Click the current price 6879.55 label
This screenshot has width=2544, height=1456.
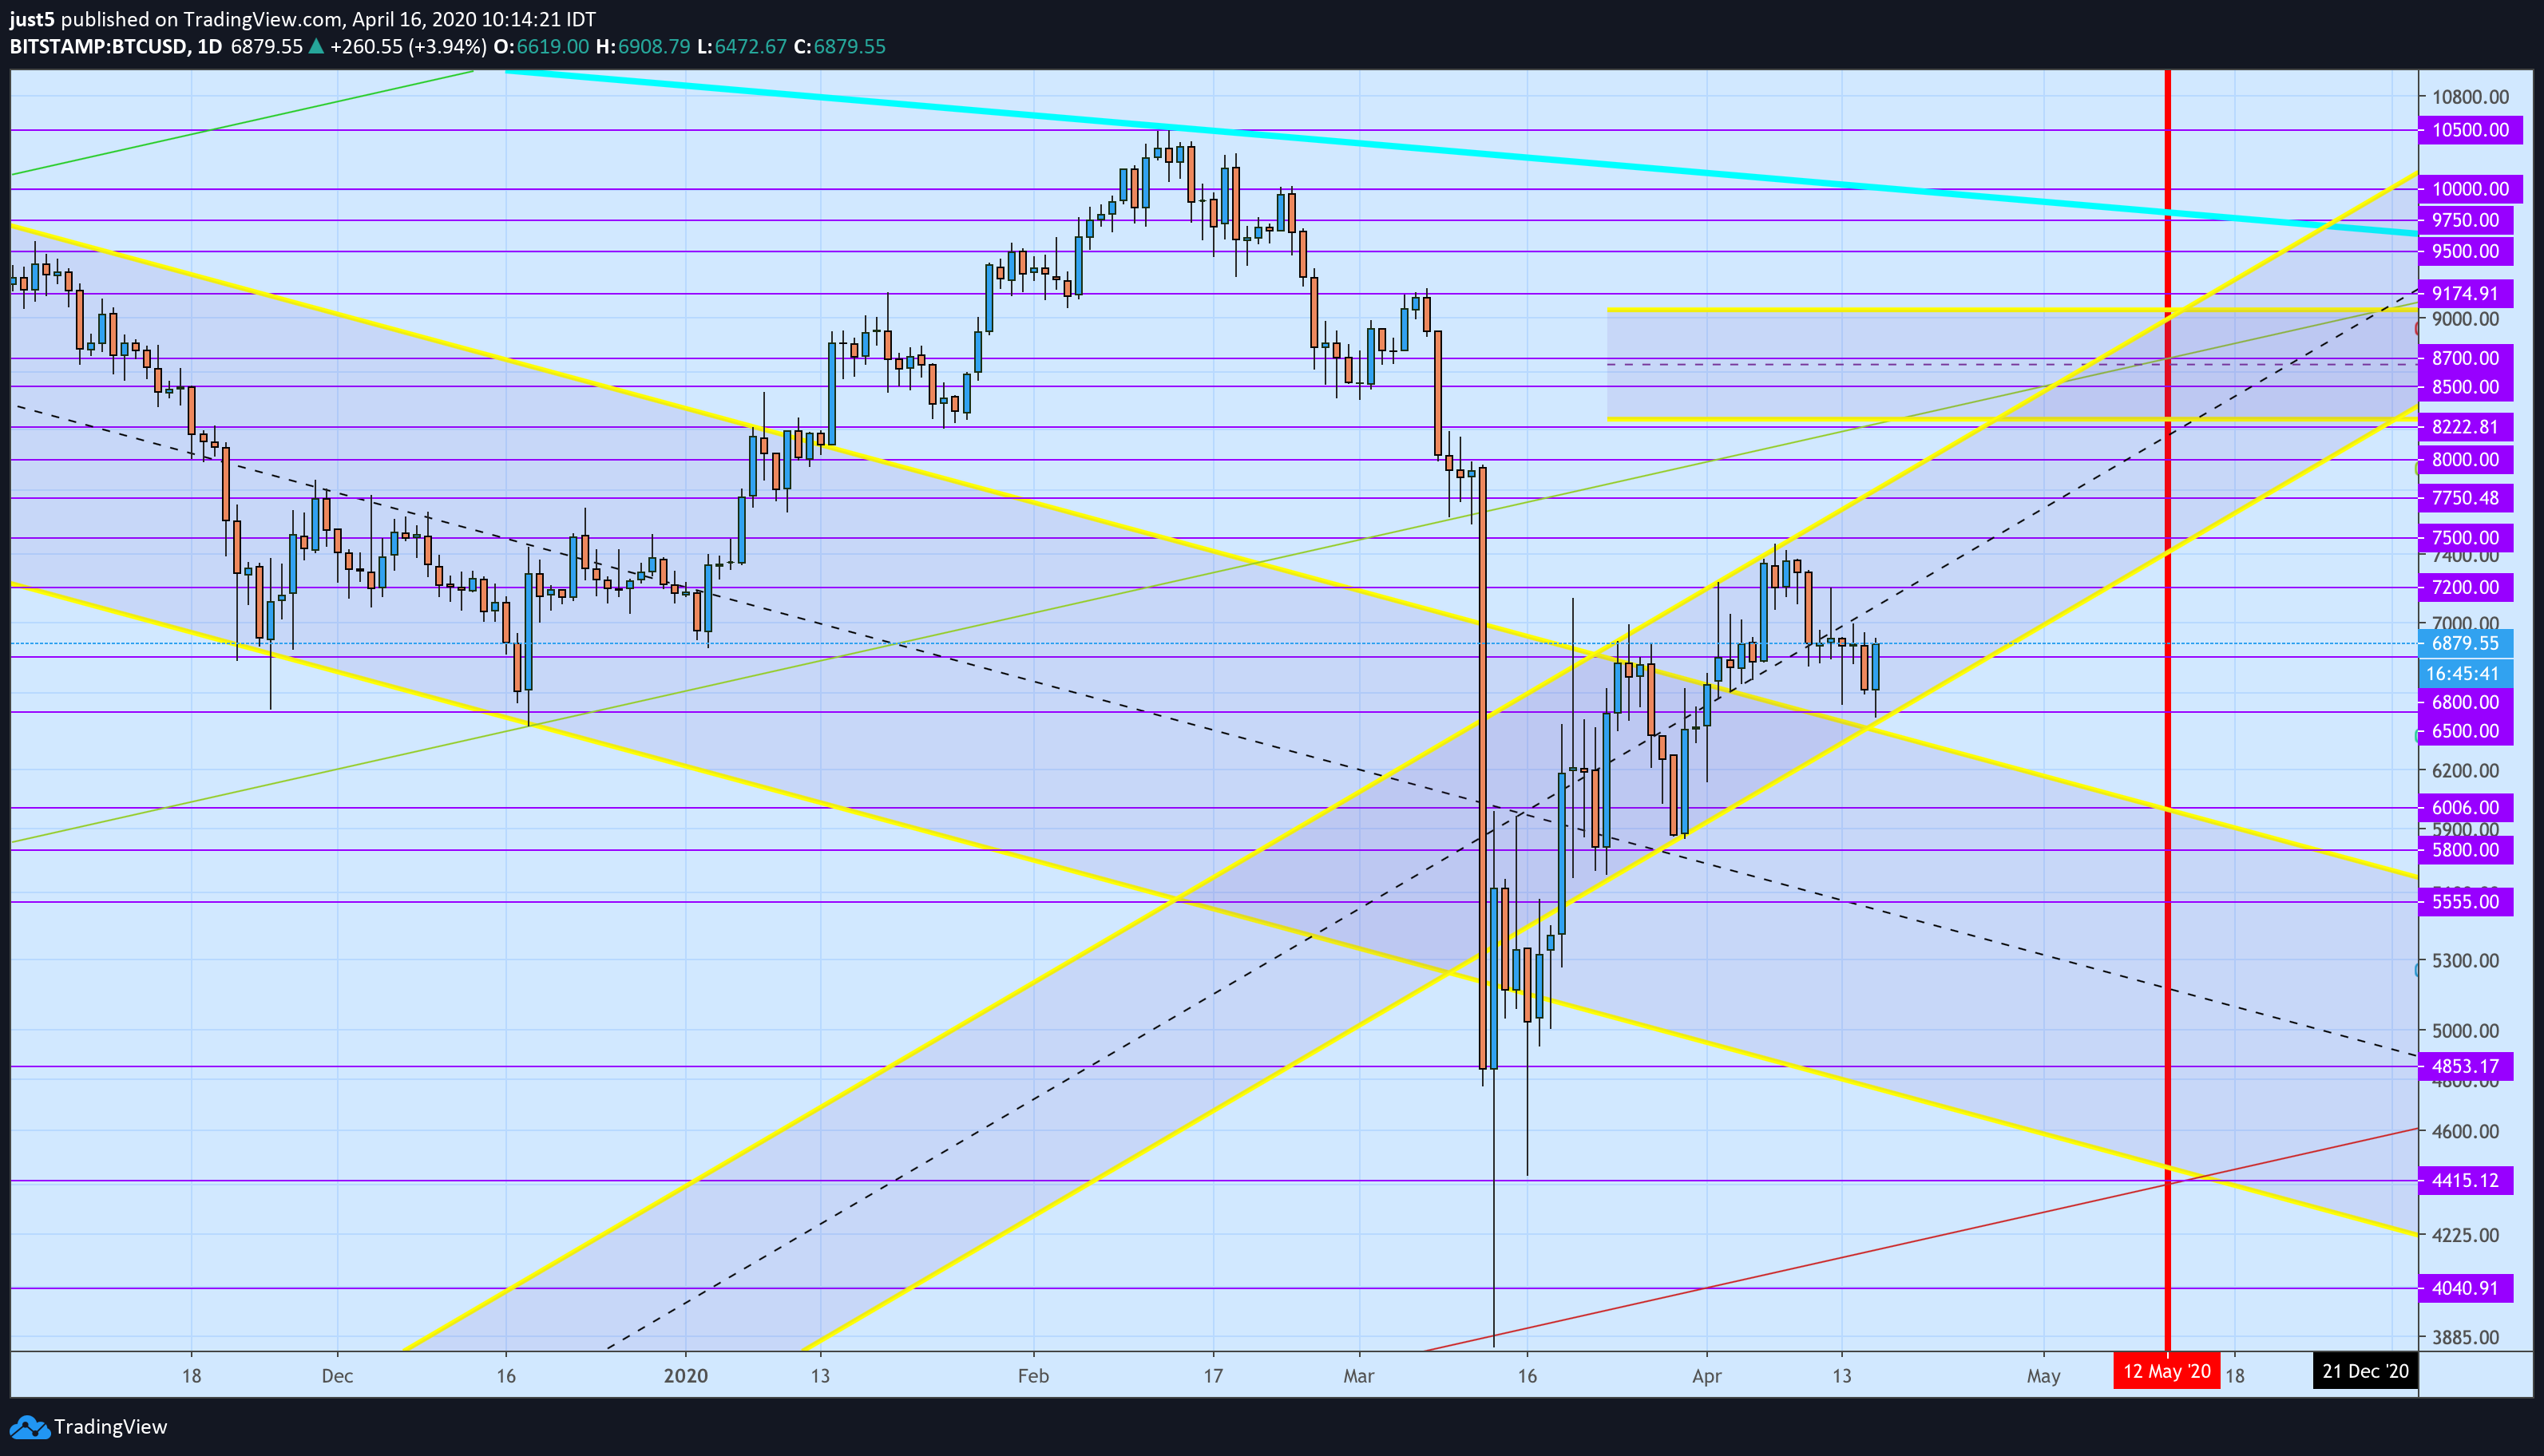pos(2465,643)
